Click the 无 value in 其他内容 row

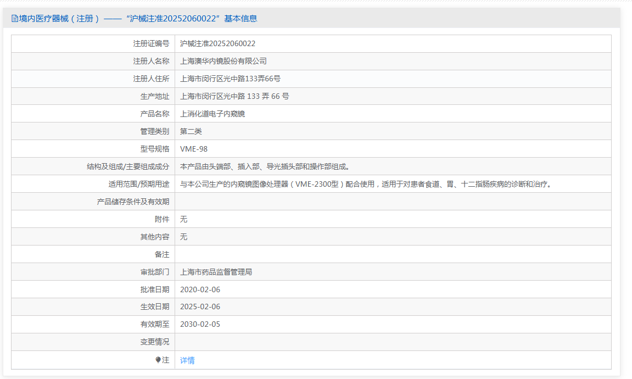(183, 237)
